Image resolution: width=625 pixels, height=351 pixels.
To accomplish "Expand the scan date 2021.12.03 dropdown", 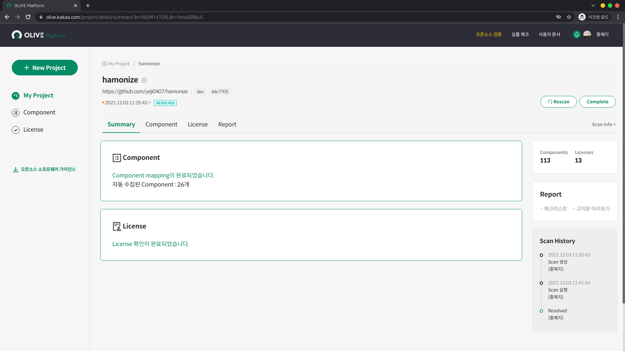I will [x=150, y=103].
